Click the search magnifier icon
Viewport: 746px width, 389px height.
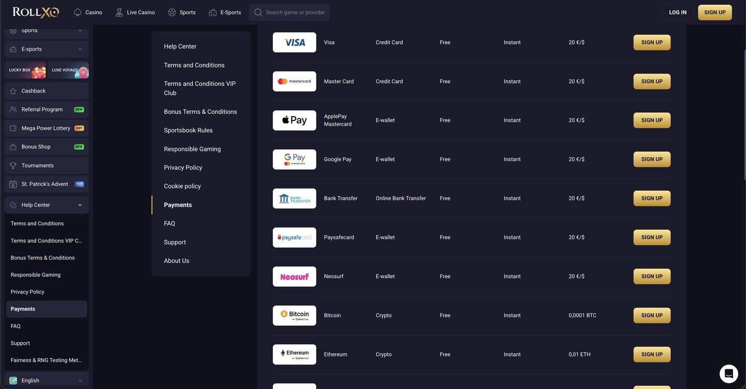point(258,12)
